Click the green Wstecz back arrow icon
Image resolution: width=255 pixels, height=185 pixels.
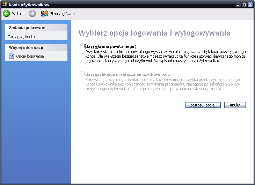coord(7,14)
